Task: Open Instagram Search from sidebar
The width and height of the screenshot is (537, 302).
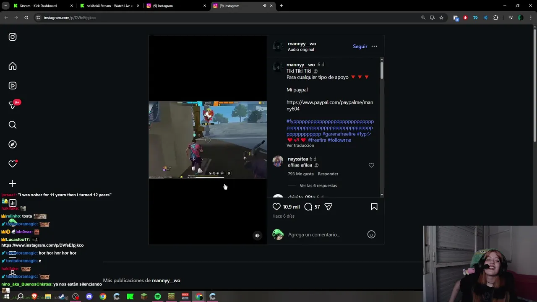Action: [x=13, y=125]
